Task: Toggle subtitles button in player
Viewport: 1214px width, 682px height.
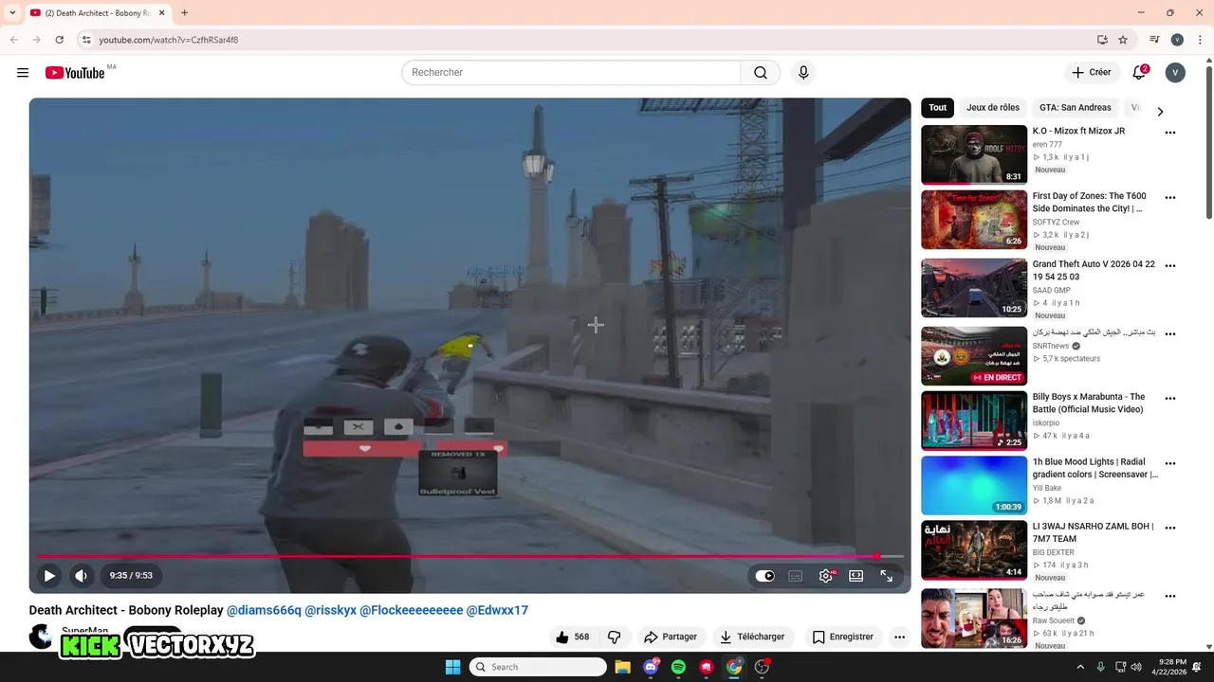Action: (x=796, y=576)
